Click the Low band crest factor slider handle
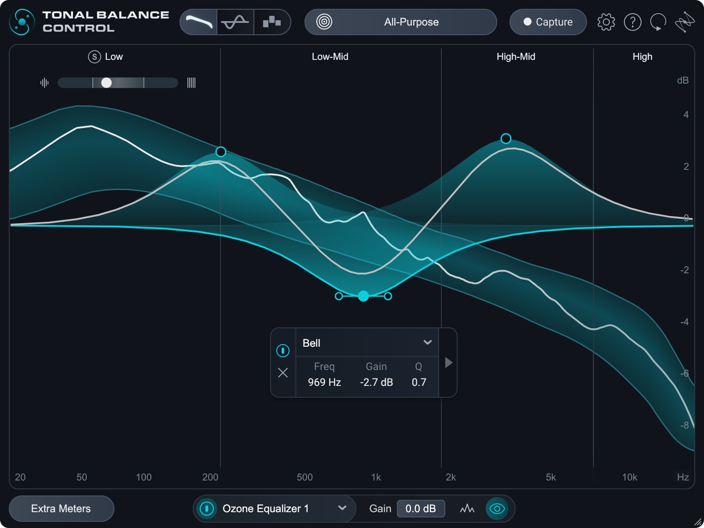 (106, 83)
